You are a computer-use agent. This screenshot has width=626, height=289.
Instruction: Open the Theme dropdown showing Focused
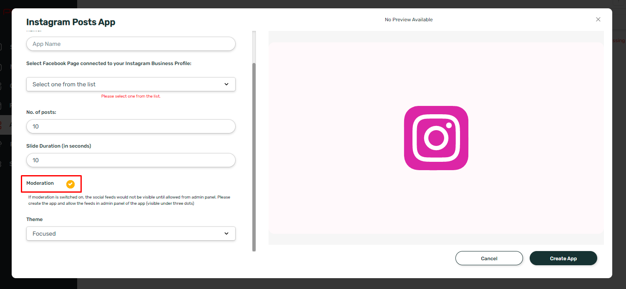(131, 234)
